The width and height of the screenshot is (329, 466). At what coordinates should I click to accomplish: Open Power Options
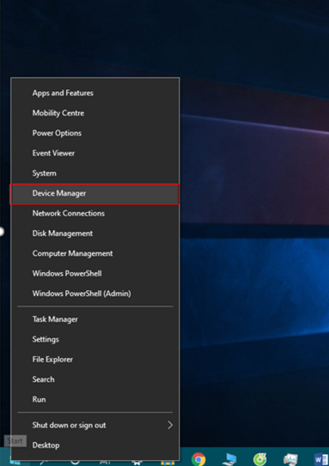94,133
